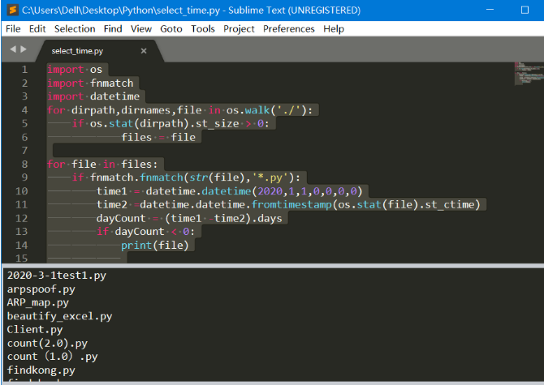The image size is (544, 385).
Task: Open the Help menu
Action: pyautogui.click(x=334, y=28)
